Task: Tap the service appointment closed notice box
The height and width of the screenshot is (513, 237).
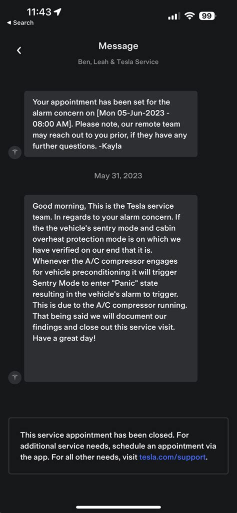Action: (x=118, y=446)
